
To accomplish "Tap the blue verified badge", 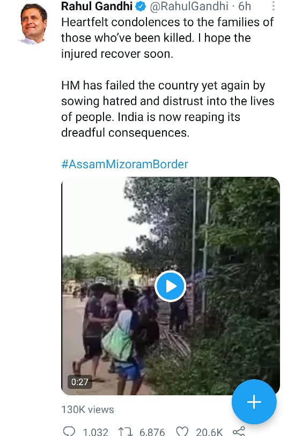I will pos(141,6).
